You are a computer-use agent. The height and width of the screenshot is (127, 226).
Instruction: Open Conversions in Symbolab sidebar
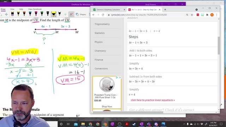coord(101,69)
